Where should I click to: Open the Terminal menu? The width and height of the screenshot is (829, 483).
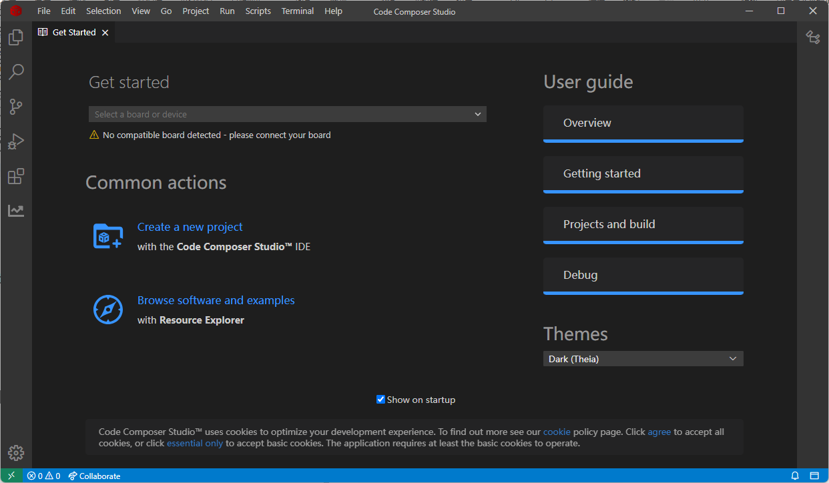[298, 11]
